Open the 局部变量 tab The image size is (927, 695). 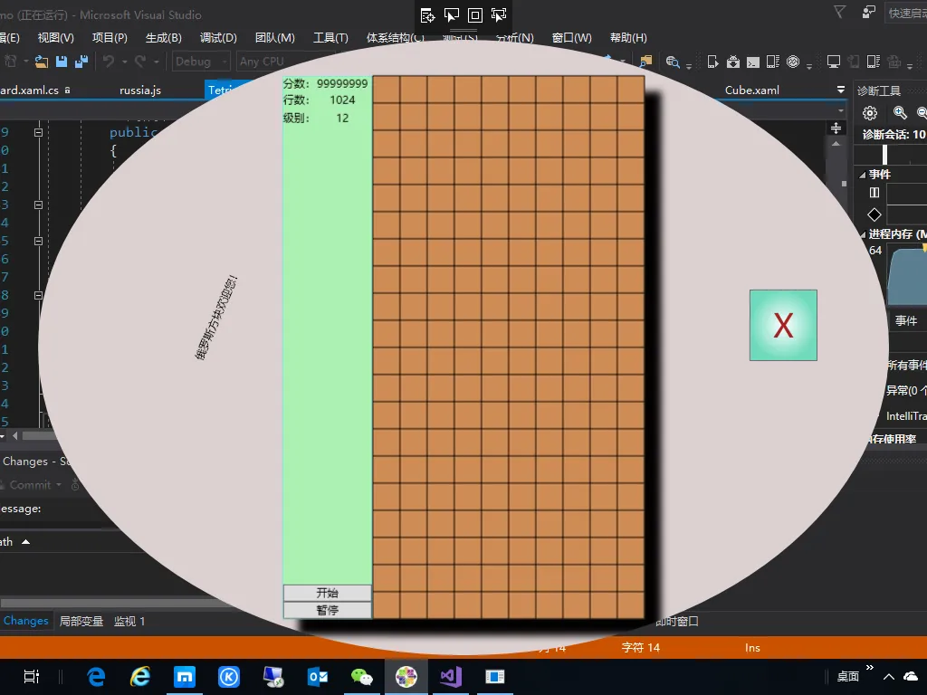click(81, 621)
